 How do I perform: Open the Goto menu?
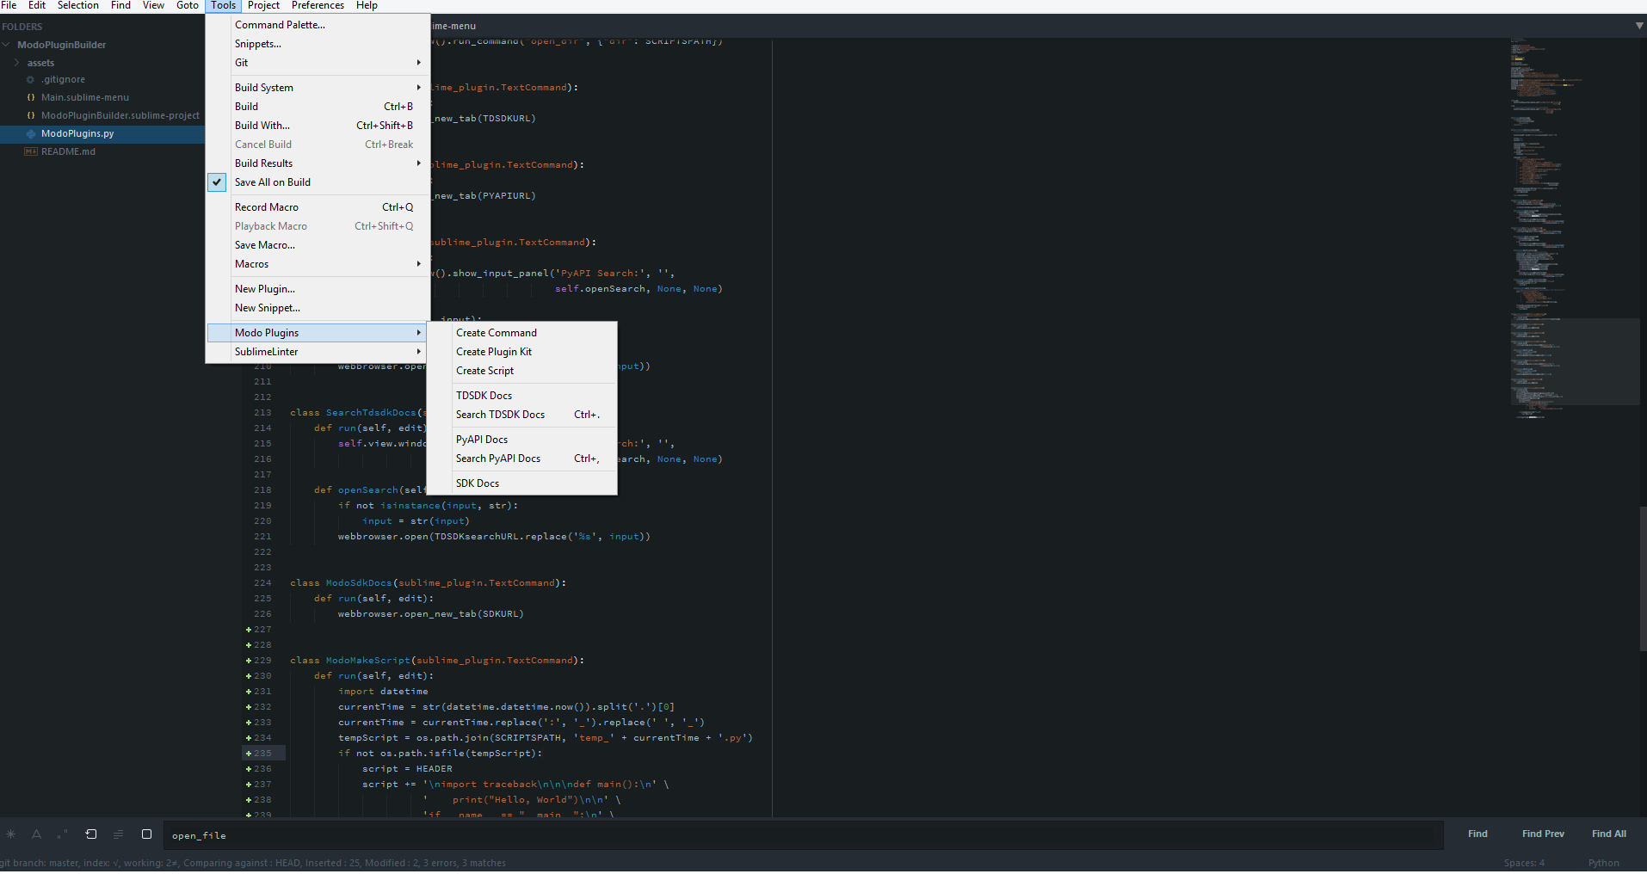tap(188, 5)
